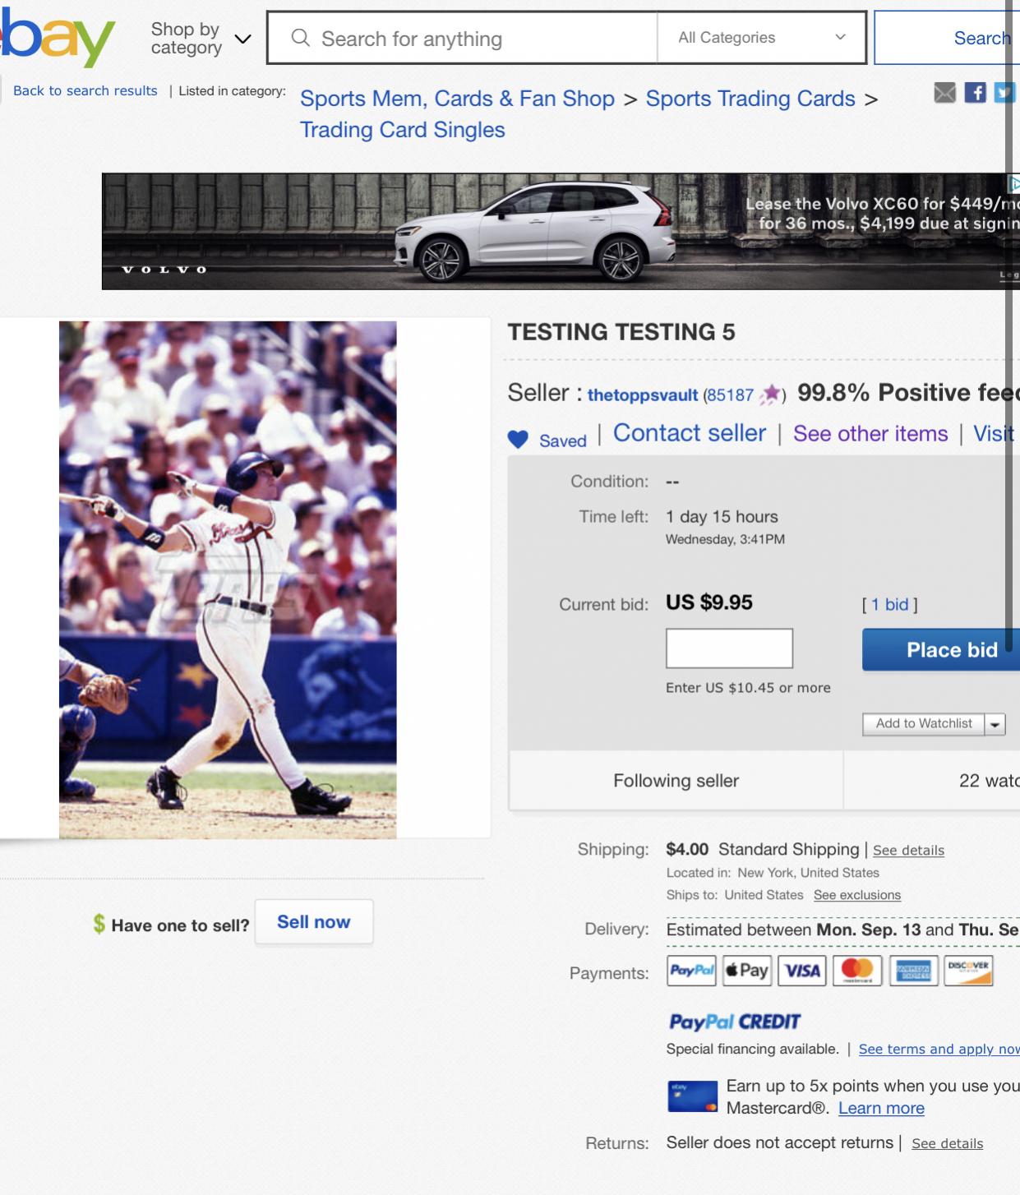Click the Place bid button

(x=941, y=650)
